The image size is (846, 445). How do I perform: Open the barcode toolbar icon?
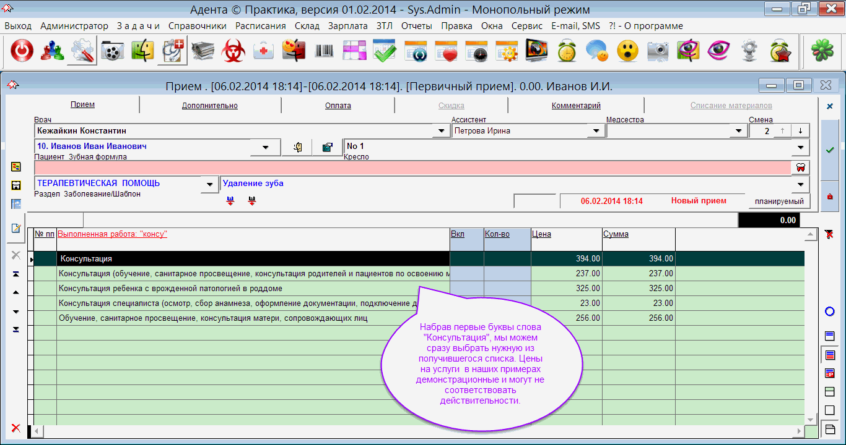point(325,52)
